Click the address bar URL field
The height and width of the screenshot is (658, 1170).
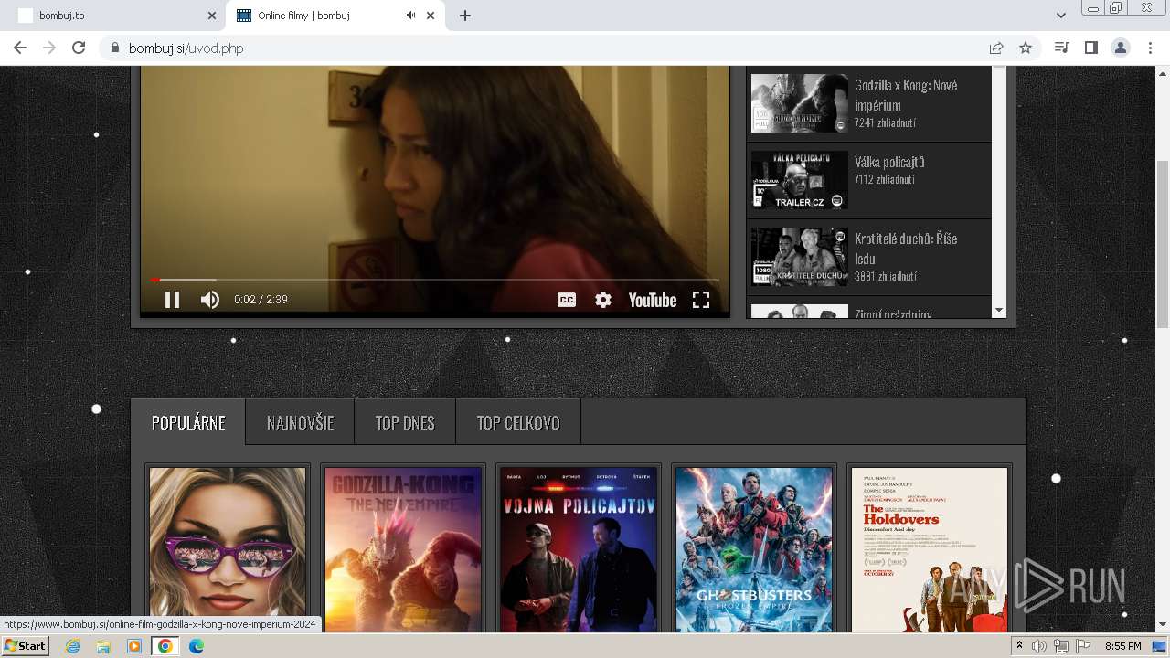548,48
